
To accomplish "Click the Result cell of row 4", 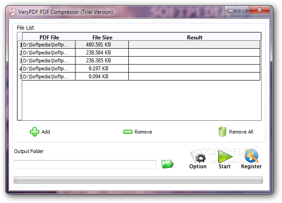I will point(194,69).
